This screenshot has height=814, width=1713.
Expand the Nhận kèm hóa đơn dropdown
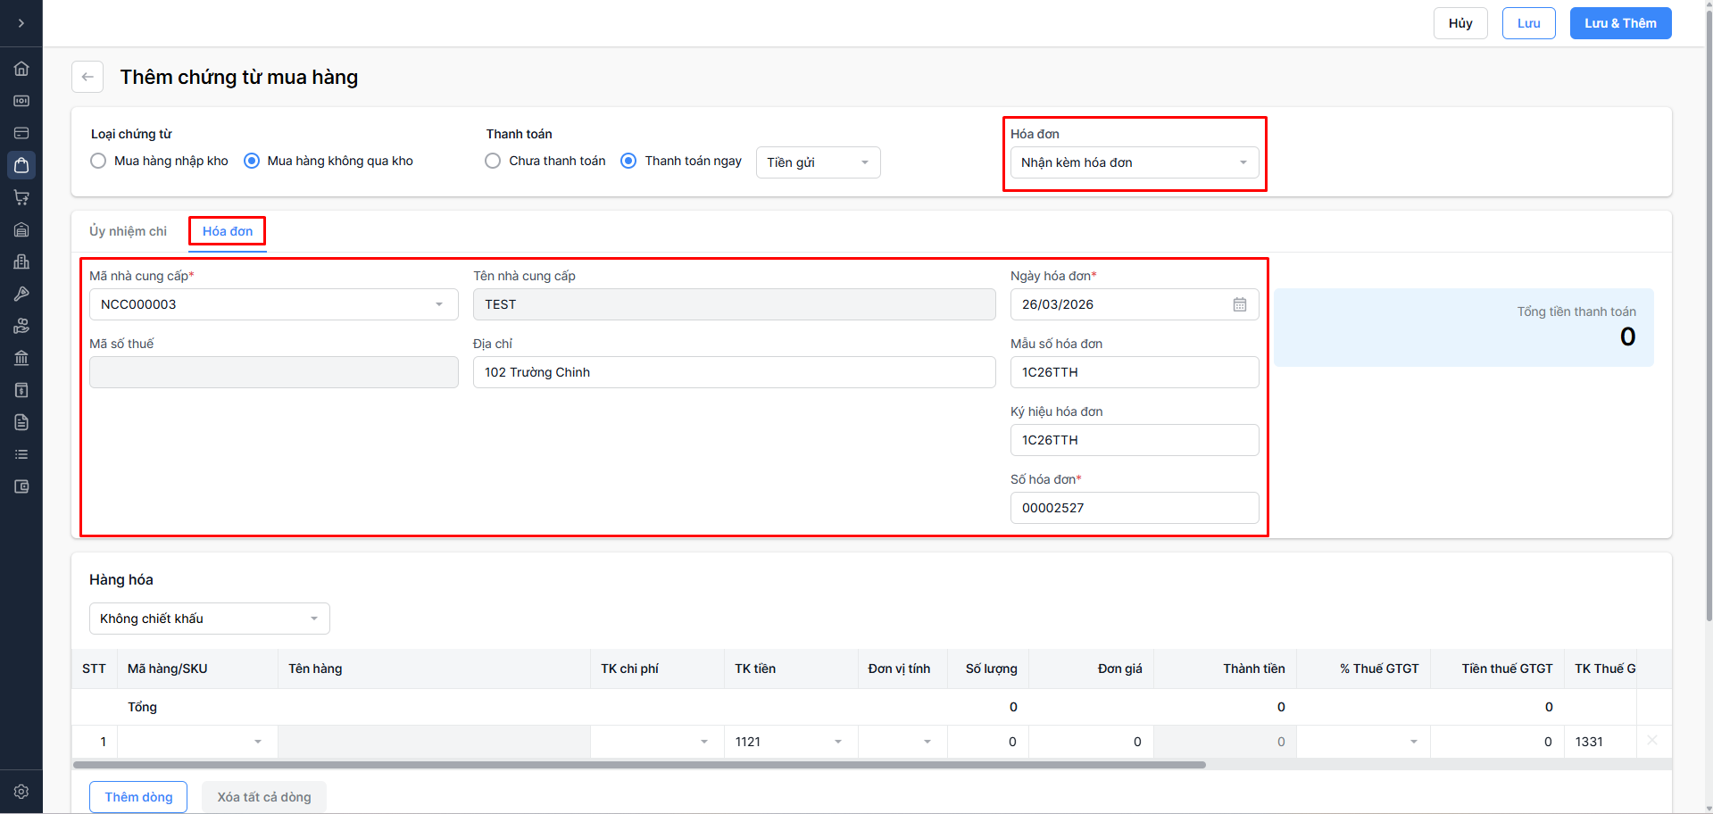pyautogui.click(x=1134, y=162)
